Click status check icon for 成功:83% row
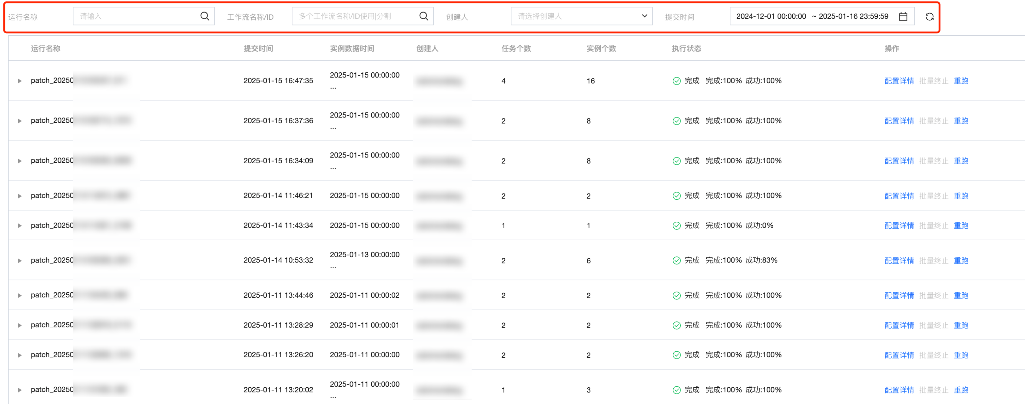The image size is (1025, 404). click(676, 261)
